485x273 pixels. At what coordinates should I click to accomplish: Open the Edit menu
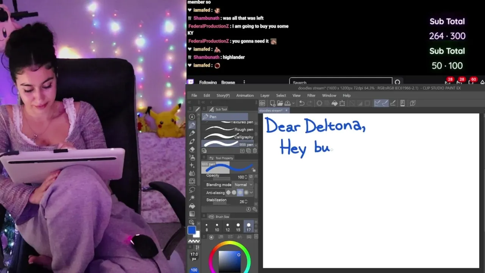pos(207,96)
